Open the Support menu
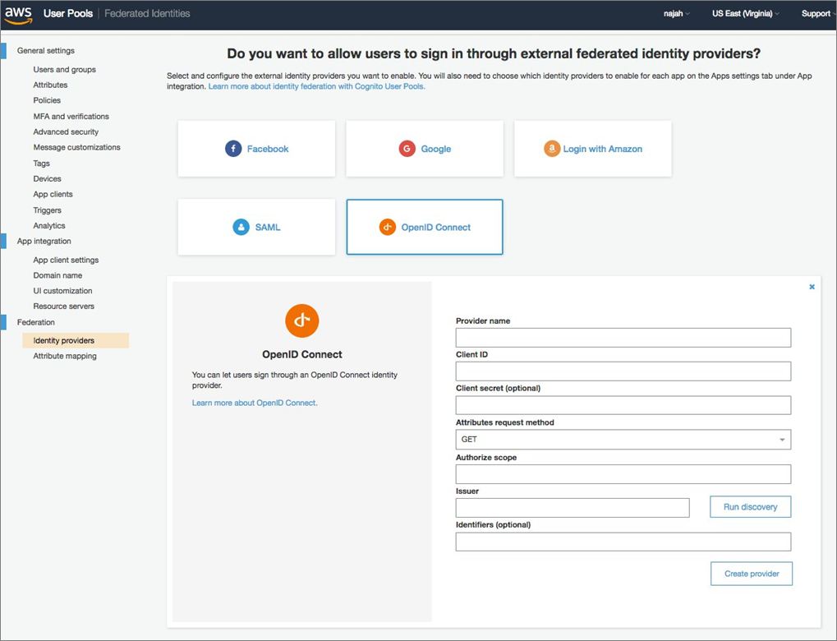The image size is (837, 641). [x=816, y=13]
